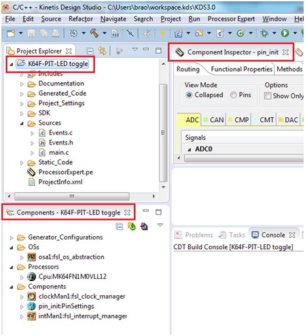The image size is (305, 336).
Task: Select the Pins view mode radio
Action: (x=234, y=95)
